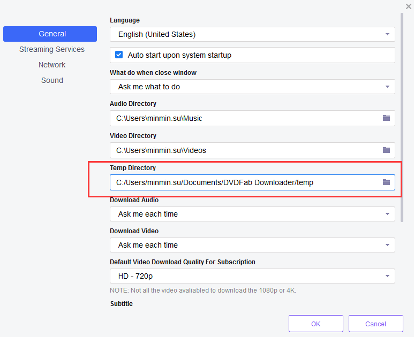Click inside the Audio Directory path field

[x=241, y=118]
